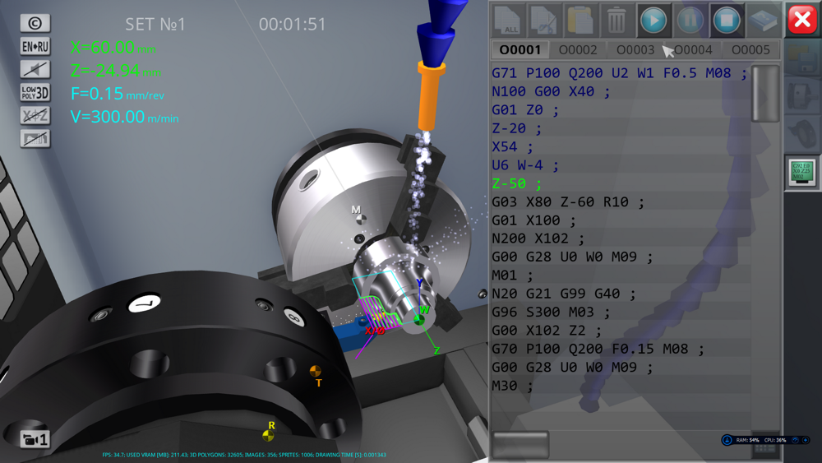The image size is (822, 463).
Task: Open the O0005 program tab
Action: [x=750, y=50]
